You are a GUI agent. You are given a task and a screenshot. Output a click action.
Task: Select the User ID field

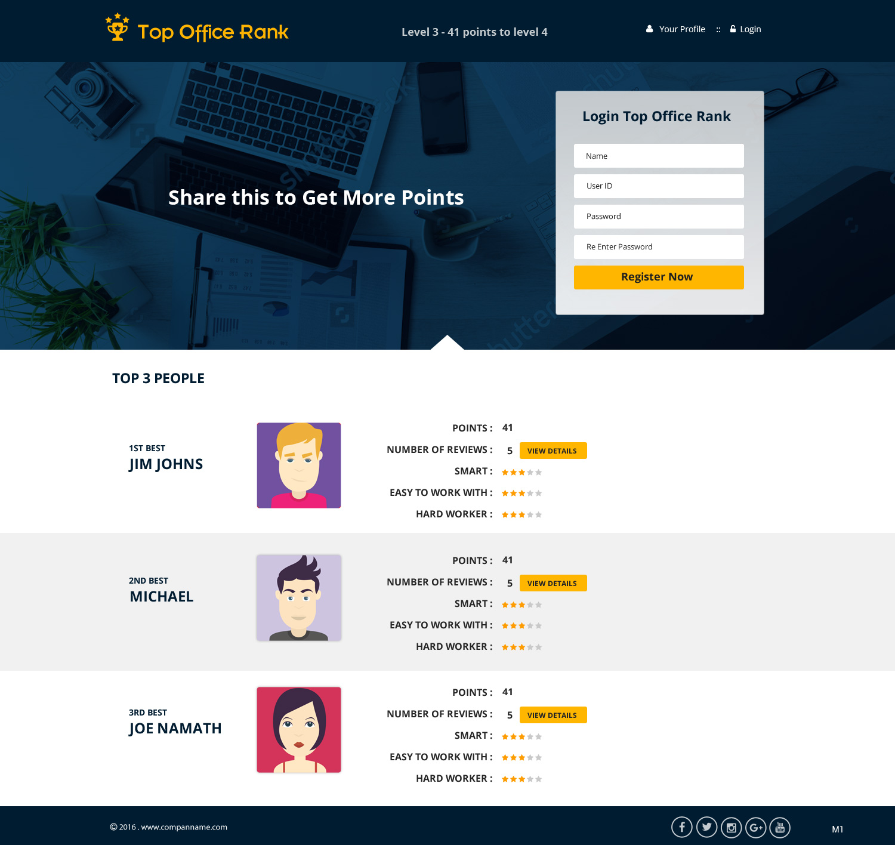click(x=658, y=186)
